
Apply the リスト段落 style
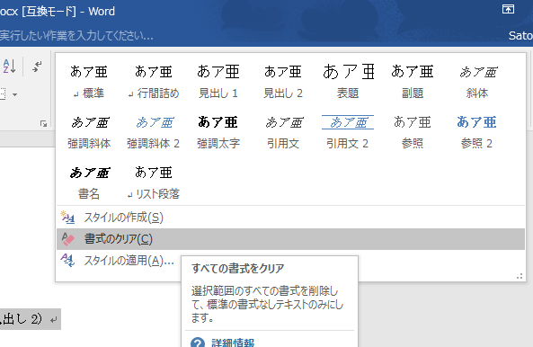(x=154, y=182)
